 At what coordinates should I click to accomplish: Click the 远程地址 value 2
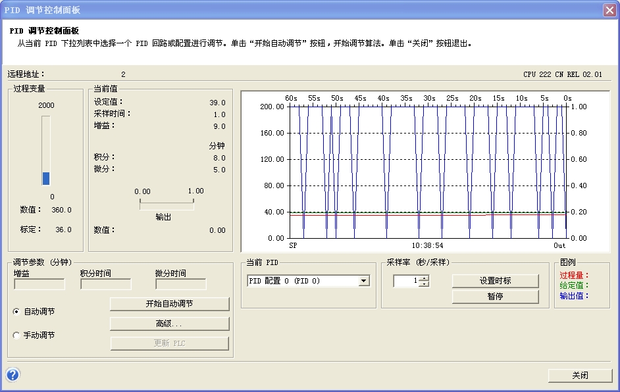coord(123,75)
